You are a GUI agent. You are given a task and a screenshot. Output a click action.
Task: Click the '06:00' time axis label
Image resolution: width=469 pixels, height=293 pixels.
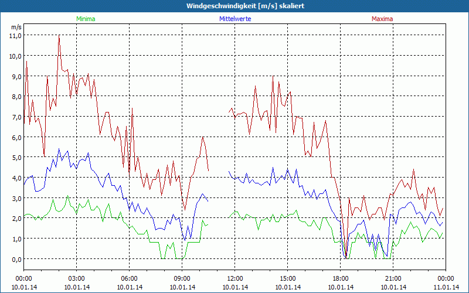(x=129, y=279)
